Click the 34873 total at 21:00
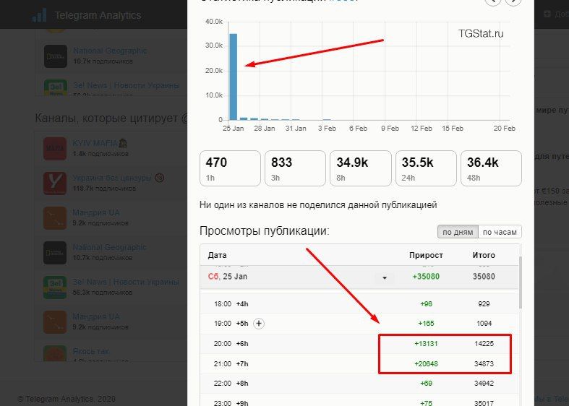569x406 pixels. (484, 363)
